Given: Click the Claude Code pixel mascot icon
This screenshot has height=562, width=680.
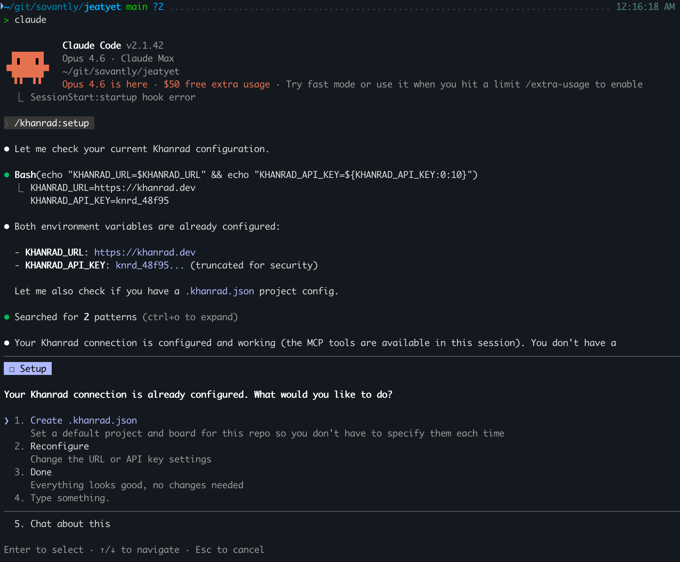Looking at the screenshot, I should (x=28, y=67).
